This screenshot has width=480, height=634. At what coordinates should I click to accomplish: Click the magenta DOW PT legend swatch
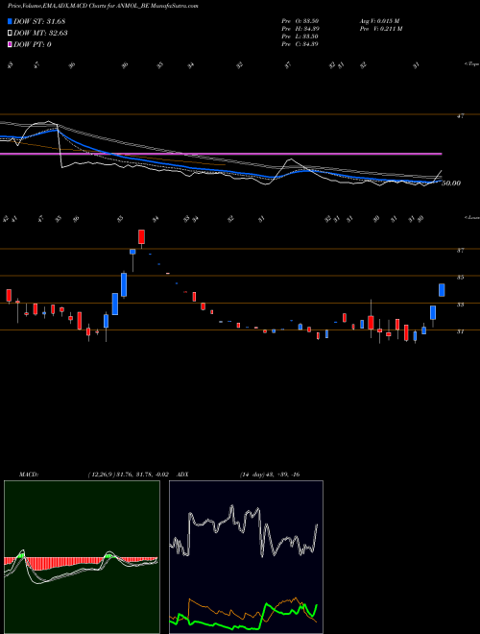(x=10, y=44)
